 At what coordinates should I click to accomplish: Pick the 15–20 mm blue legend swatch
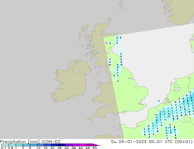pos(48,145)
